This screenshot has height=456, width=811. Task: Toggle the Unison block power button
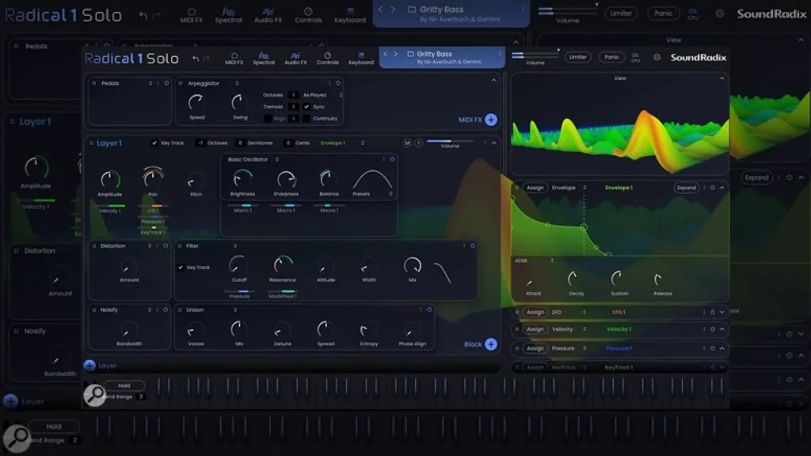(429, 310)
